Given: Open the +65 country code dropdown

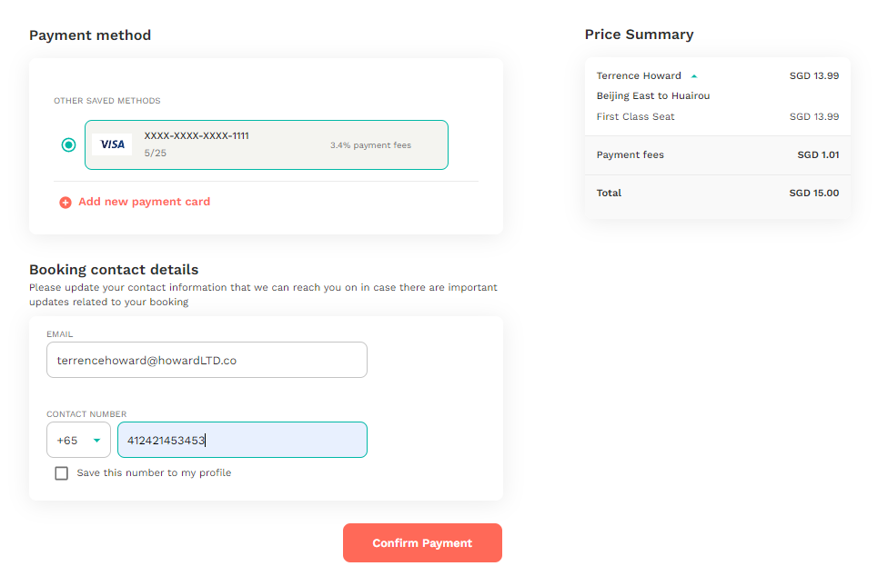Looking at the screenshot, I should pos(79,440).
